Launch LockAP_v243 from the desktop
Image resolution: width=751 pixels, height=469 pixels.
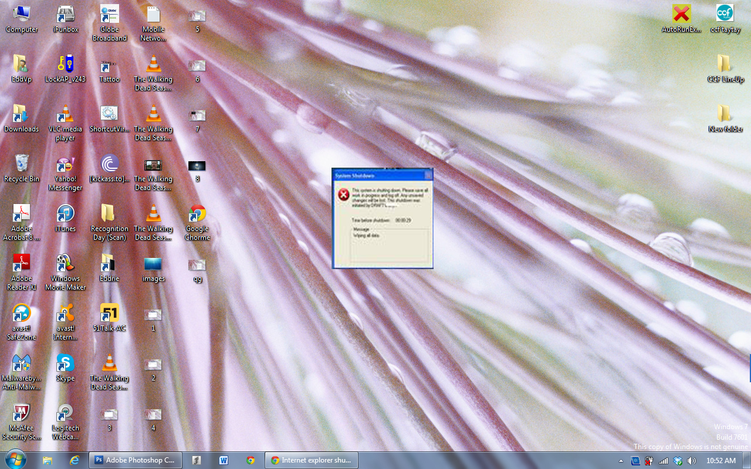point(65,69)
